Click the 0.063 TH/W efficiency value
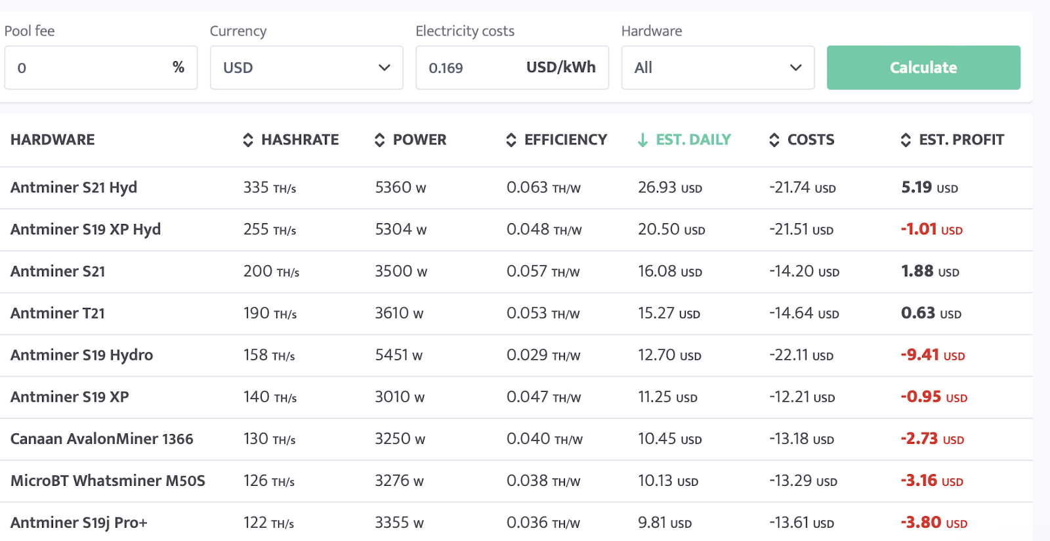Image resolution: width=1050 pixels, height=541 pixels. 543,188
